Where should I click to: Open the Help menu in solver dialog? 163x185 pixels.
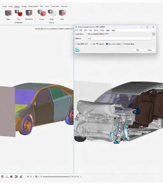pos(113,30)
